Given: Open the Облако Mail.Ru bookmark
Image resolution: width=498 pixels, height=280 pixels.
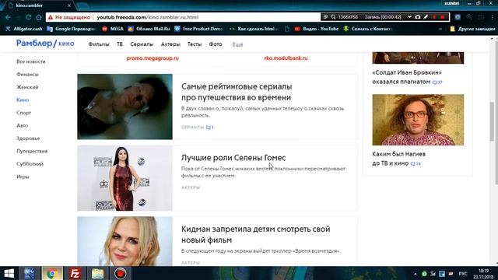Looking at the screenshot, I should click(149, 29).
